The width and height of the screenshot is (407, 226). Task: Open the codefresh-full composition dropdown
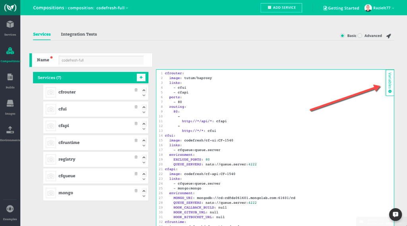pyautogui.click(x=112, y=8)
